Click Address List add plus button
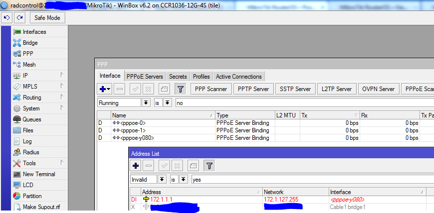Screen dimensions: 434x213 pos(136,166)
